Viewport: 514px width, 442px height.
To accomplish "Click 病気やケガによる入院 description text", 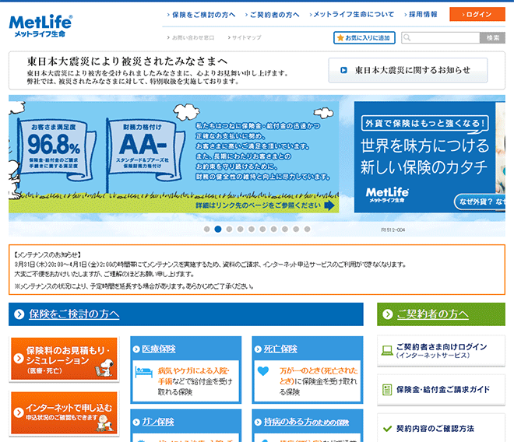I will point(195,381).
